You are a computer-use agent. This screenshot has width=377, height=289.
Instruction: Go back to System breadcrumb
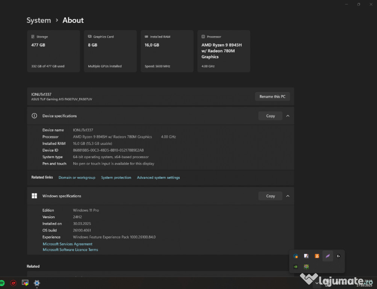tap(39, 20)
